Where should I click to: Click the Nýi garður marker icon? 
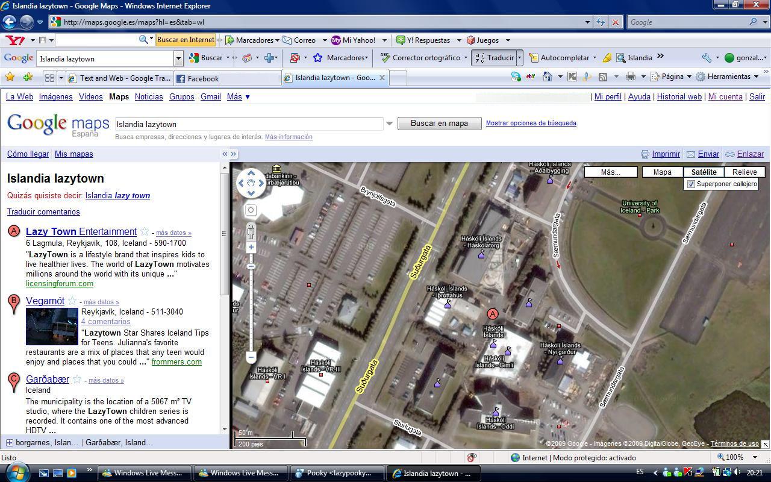point(560,360)
